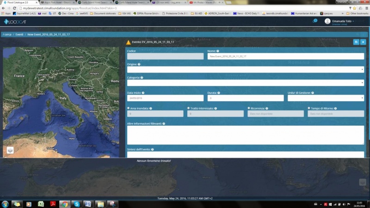The image size is (370, 208).
Task: Open the Unita' di Gestione dropdown
Action: pos(326,98)
